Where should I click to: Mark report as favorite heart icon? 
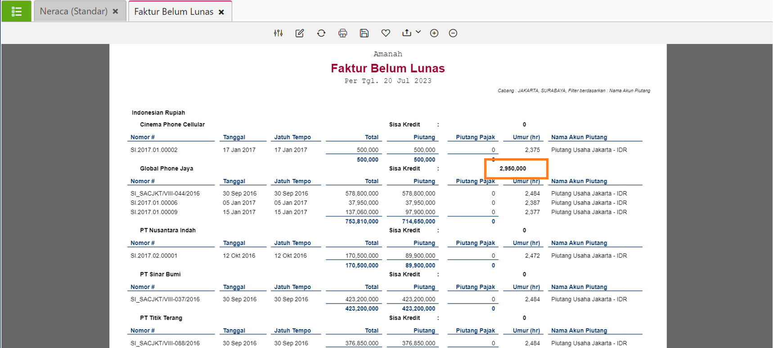386,33
